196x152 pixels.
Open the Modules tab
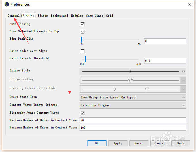tap(77, 16)
